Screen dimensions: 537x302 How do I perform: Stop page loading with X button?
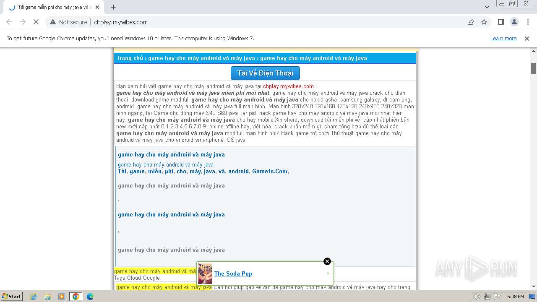(36, 22)
